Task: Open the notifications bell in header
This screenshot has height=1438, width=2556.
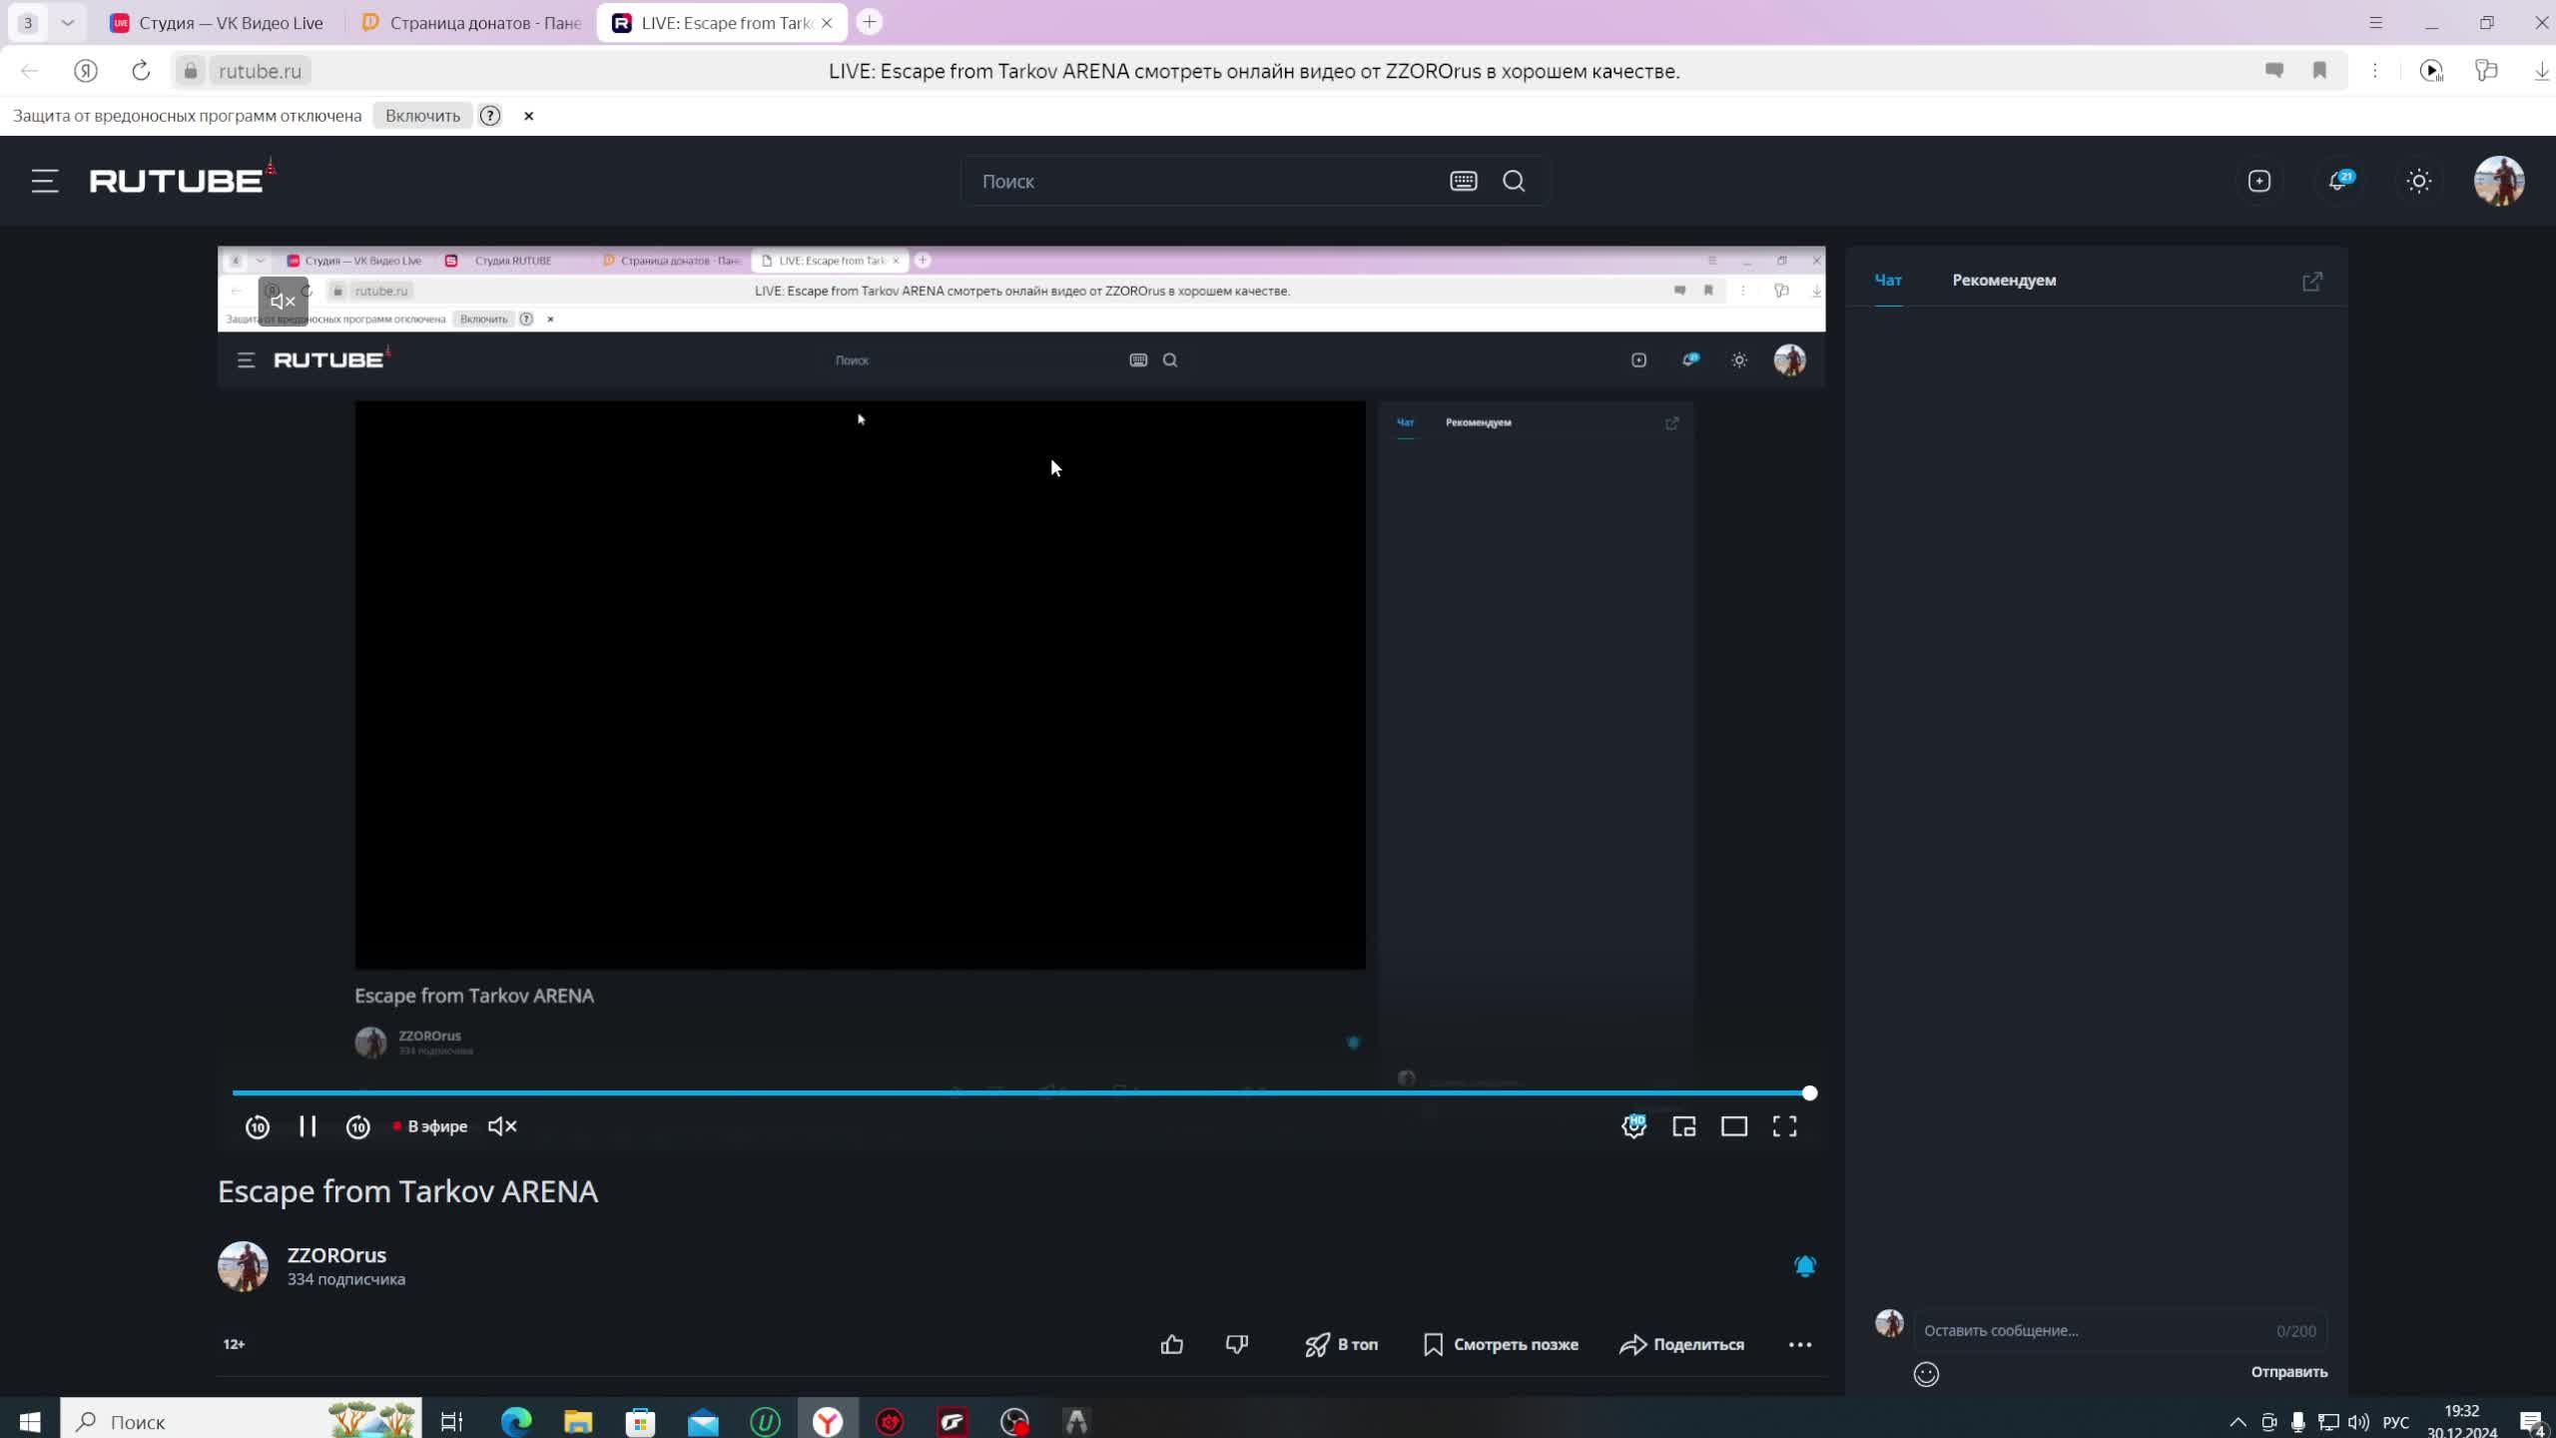Action: pos(2337,181)
